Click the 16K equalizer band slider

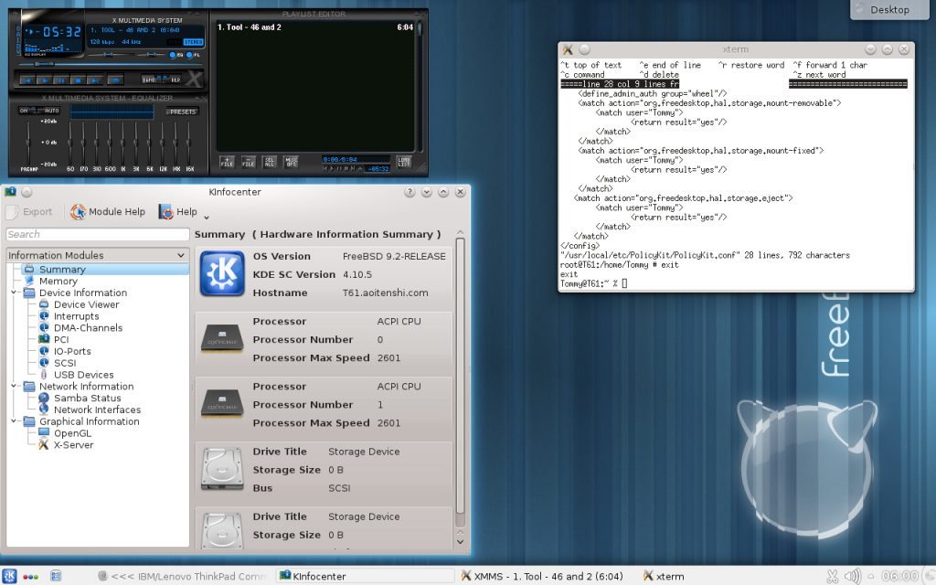tap(189, 142)
